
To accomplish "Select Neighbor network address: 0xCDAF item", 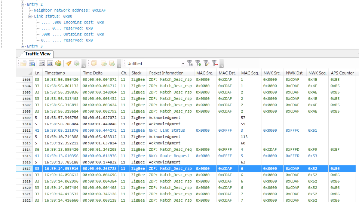I will (x=70, y=10).
